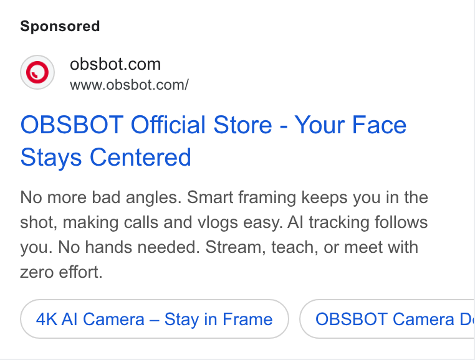This screenshot has height=360, width=475.
Task: Click the 'zero effort.' description text
Action: 61,272
